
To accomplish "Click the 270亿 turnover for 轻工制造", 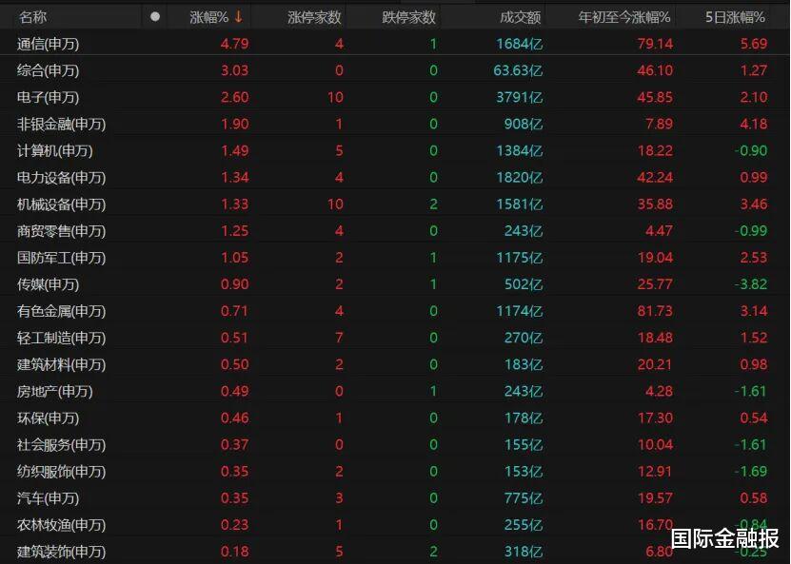I will (524, 338).
